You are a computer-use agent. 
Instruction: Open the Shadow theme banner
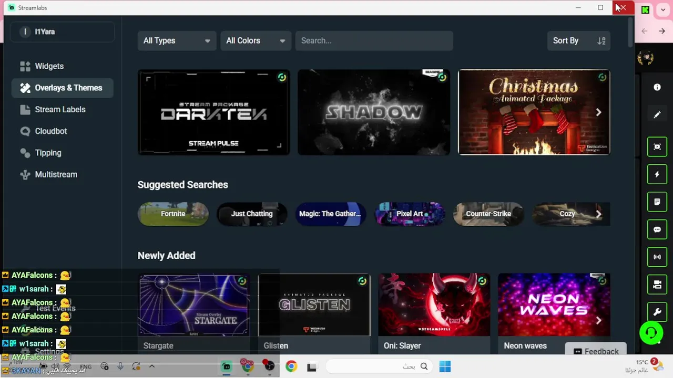(374, 112)
